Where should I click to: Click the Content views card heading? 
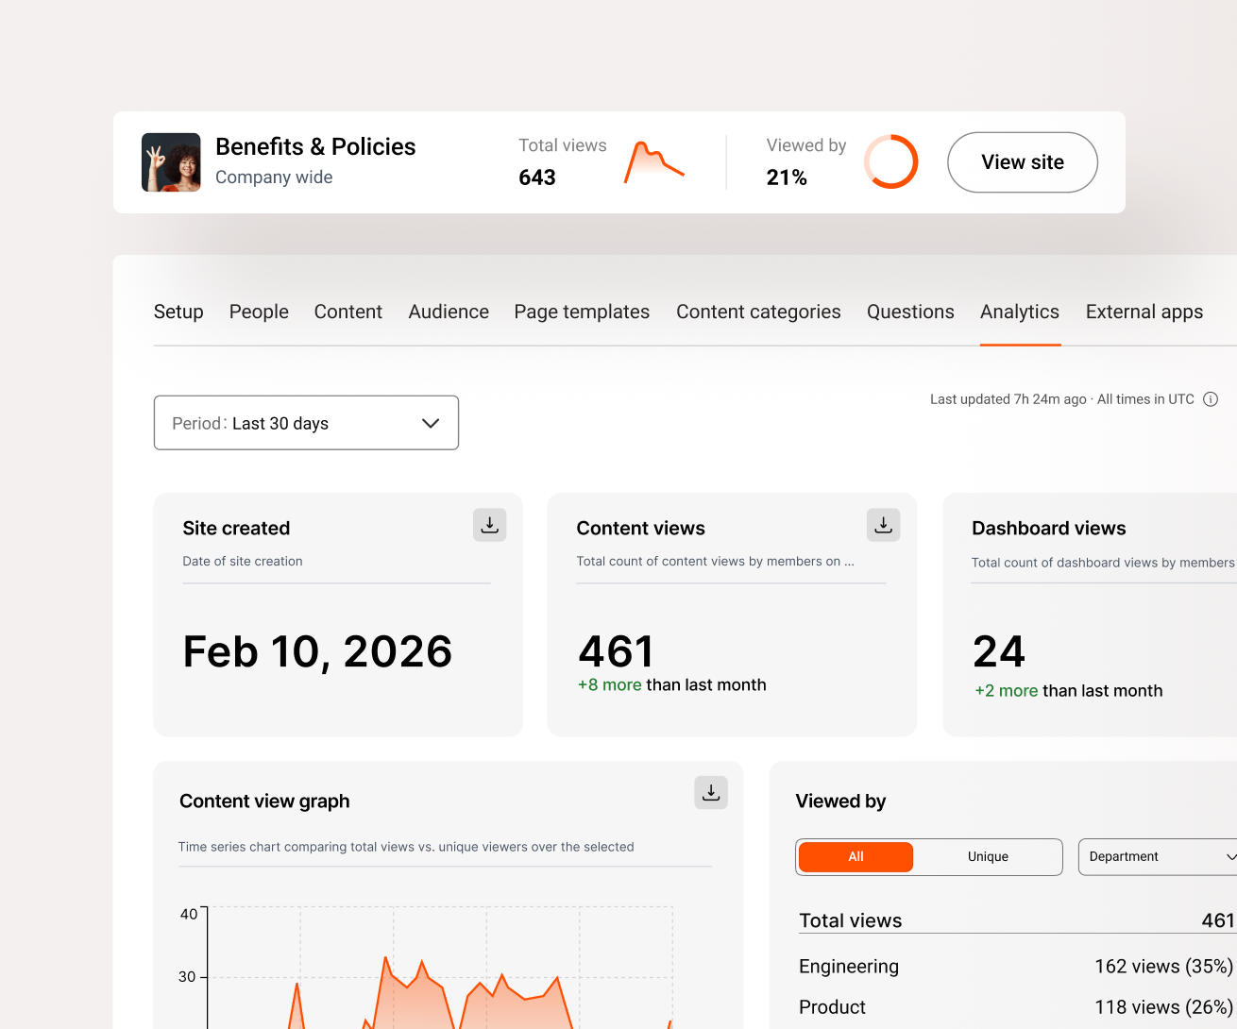(641, 529)
